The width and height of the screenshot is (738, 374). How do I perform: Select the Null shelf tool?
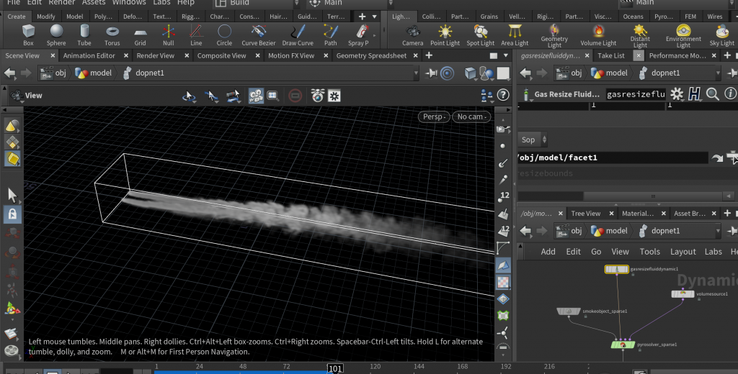168,35
